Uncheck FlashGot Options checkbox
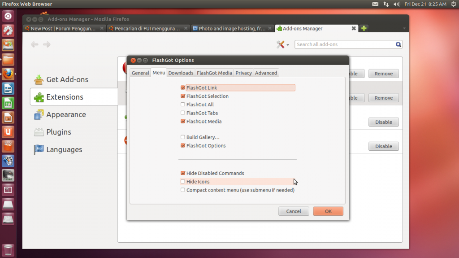Viewport: 459px width, 258px height. coord(183,145)
